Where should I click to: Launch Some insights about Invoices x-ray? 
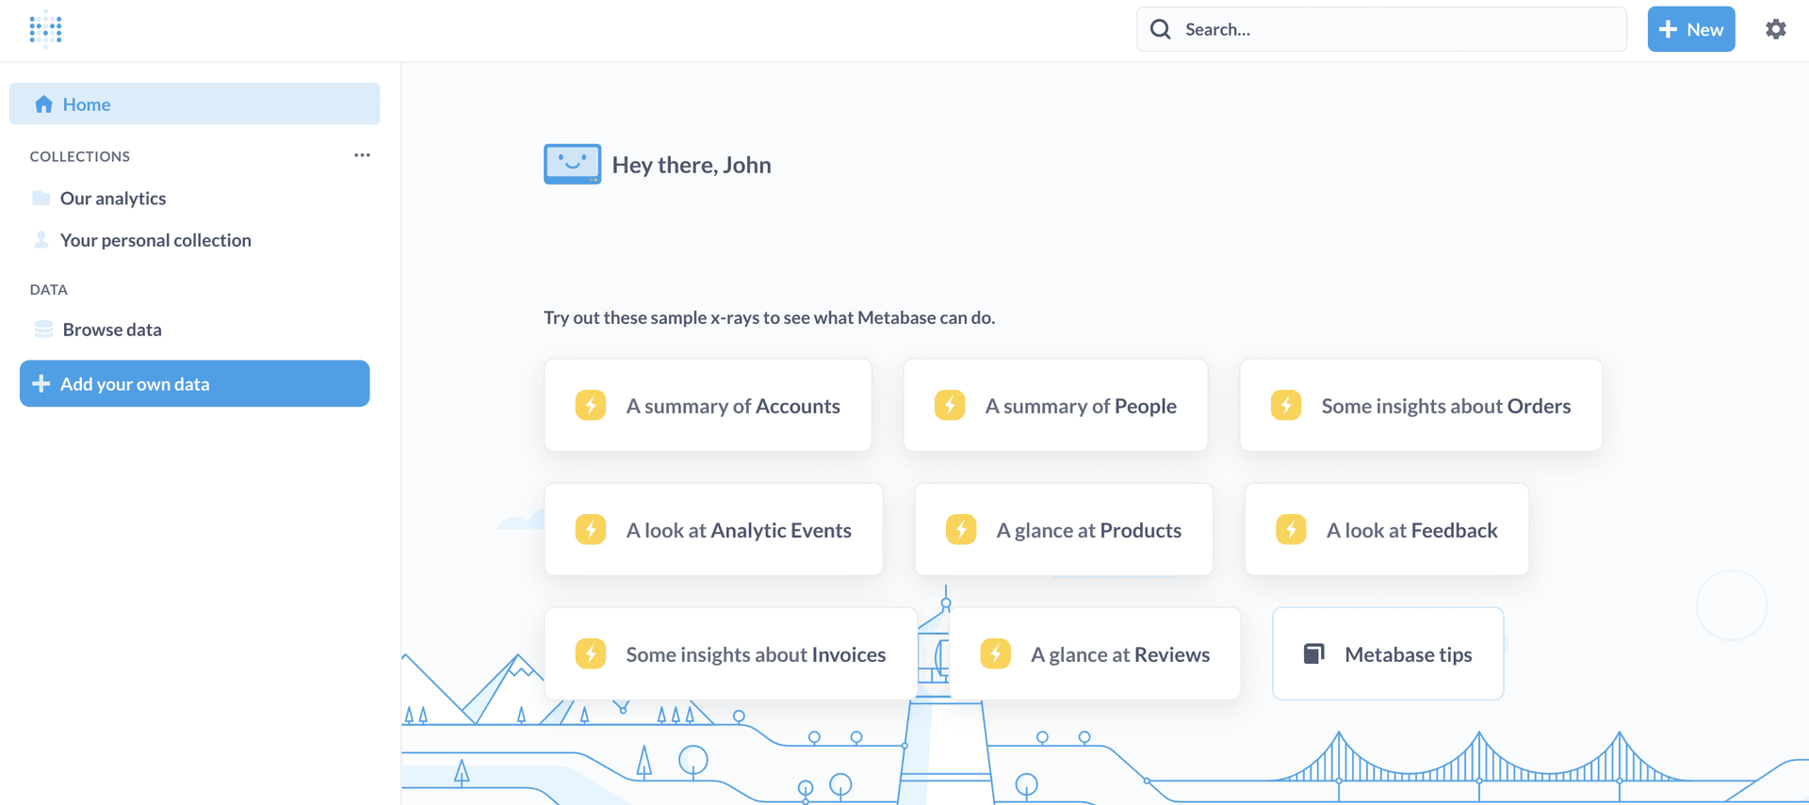(730, 654)
